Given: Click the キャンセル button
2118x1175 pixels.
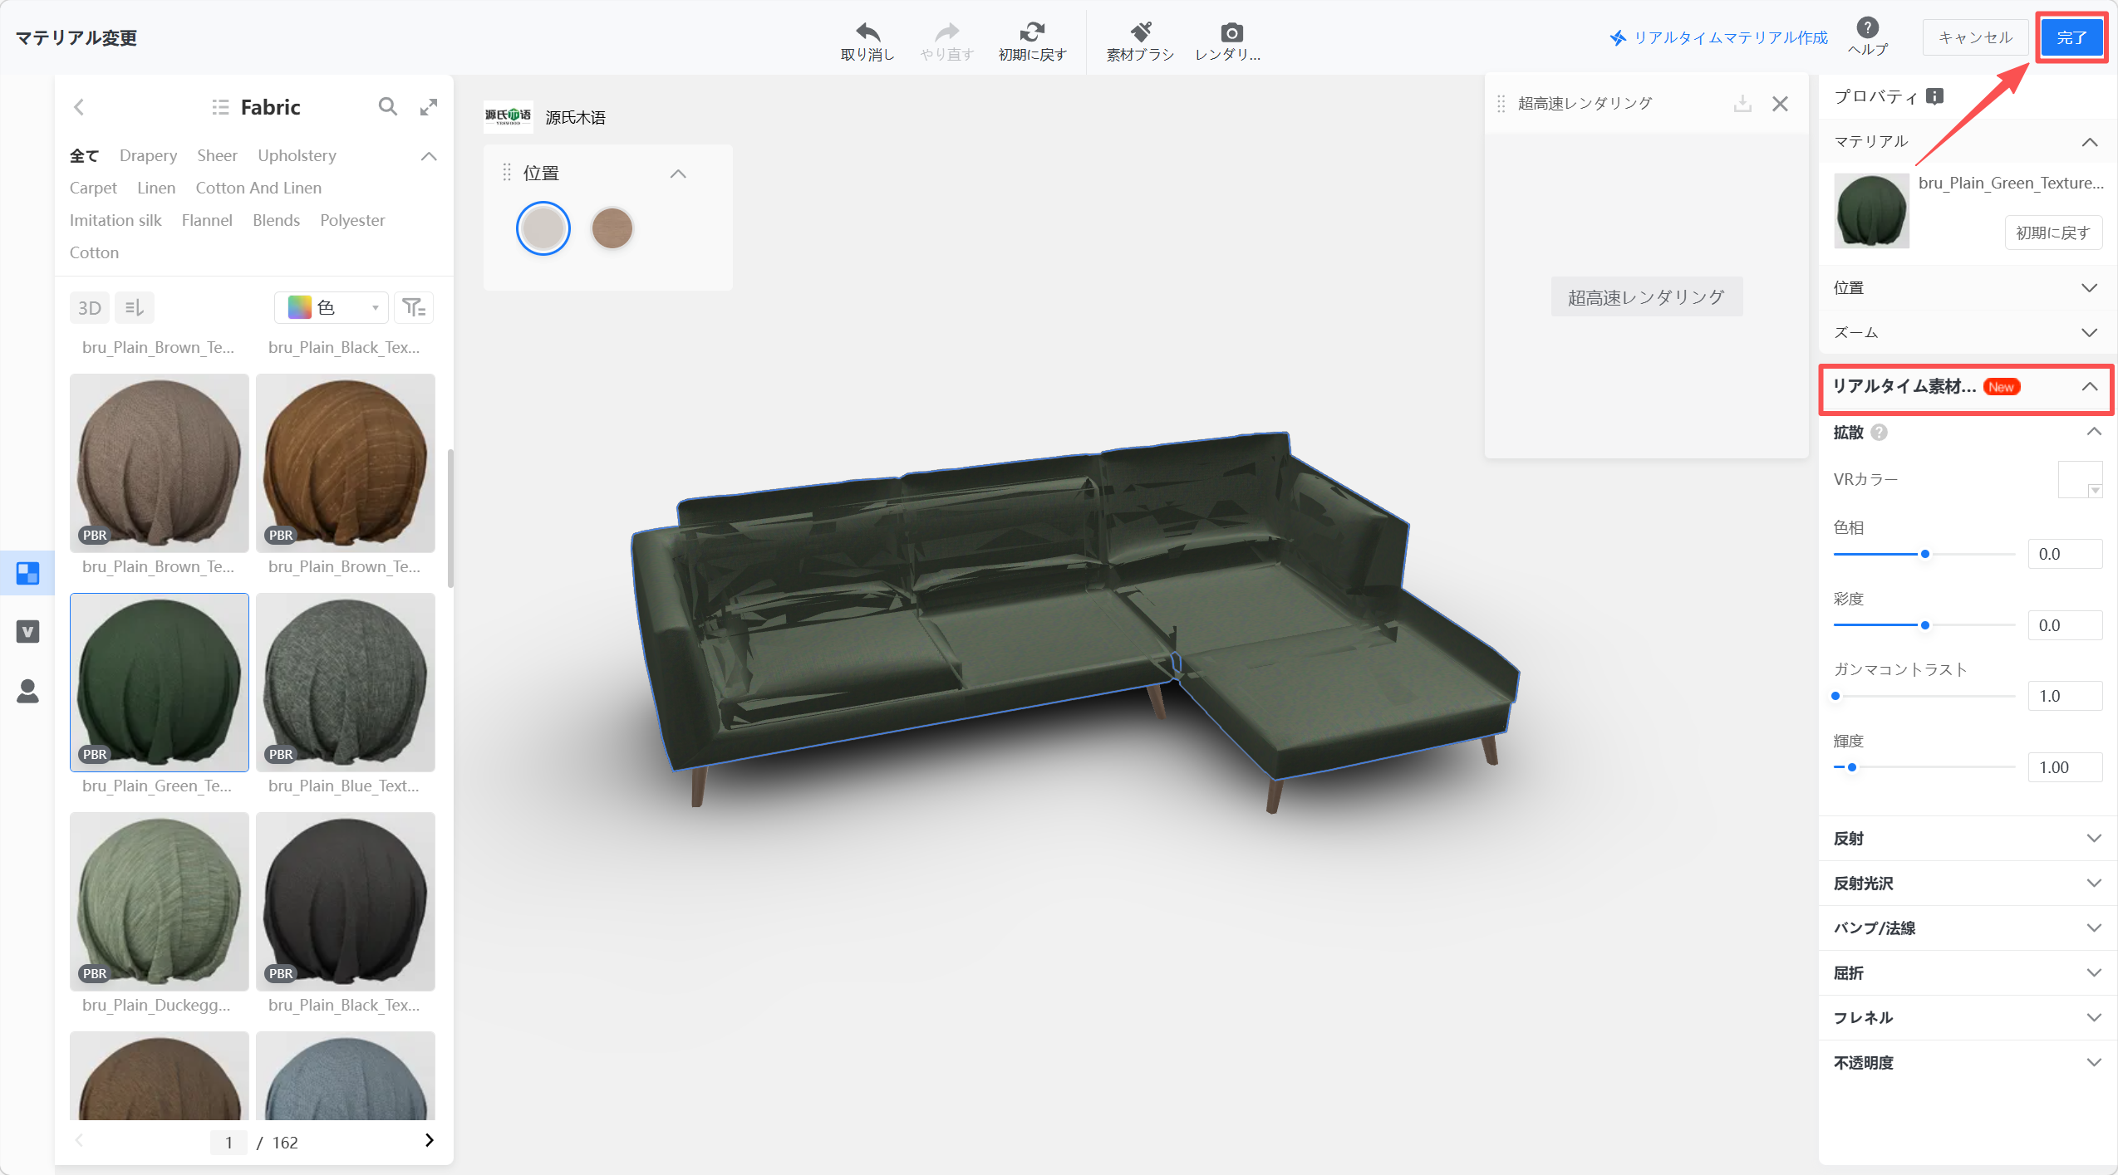Looking at the screenshot, I should pyautogui.click(x=1975, y=37).
